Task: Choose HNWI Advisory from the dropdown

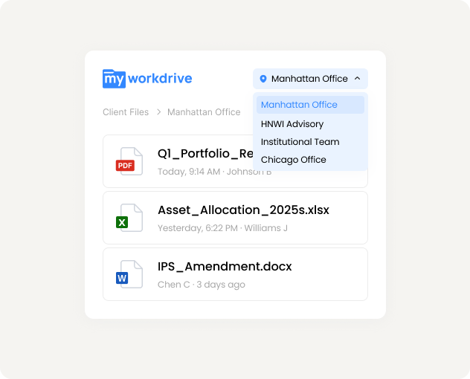Action: tap(292, 124)
